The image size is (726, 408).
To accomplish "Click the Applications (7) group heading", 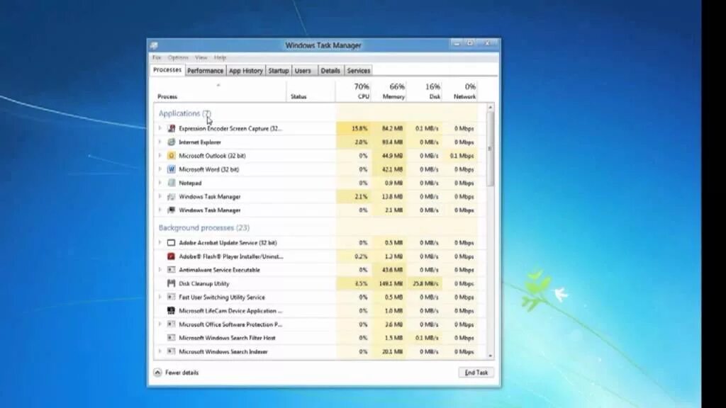I will click(185, 113).
